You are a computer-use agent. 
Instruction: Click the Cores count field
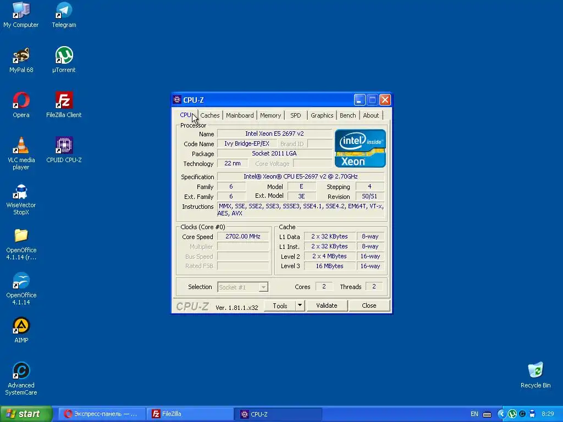[324, 286]
